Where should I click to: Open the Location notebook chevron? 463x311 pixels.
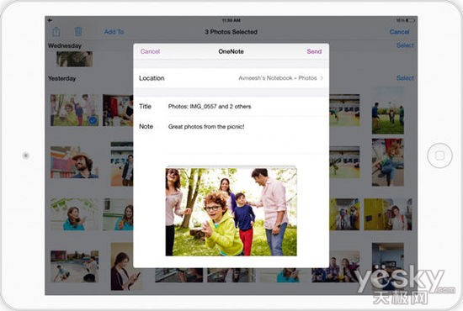322,78
